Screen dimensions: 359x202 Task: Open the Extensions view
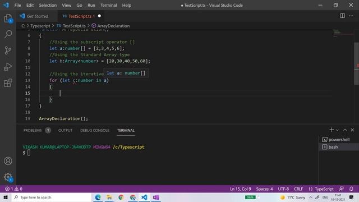8,83
